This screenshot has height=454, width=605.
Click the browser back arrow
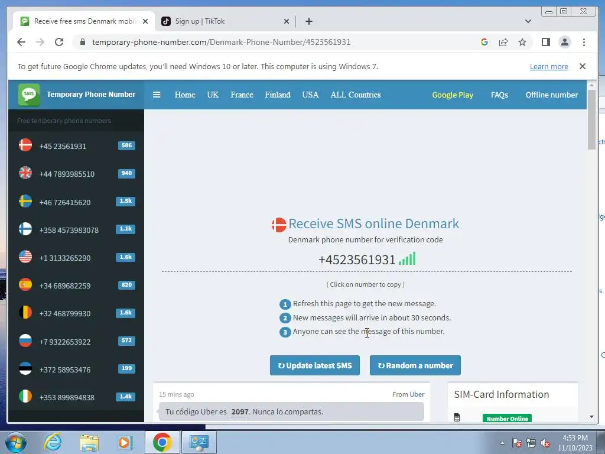21,42
